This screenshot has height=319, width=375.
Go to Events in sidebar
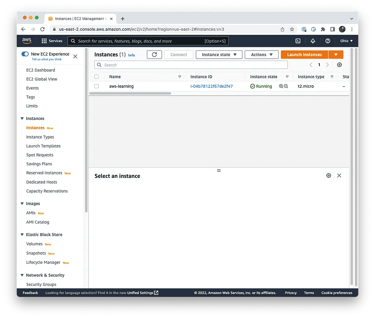(32, 88)
